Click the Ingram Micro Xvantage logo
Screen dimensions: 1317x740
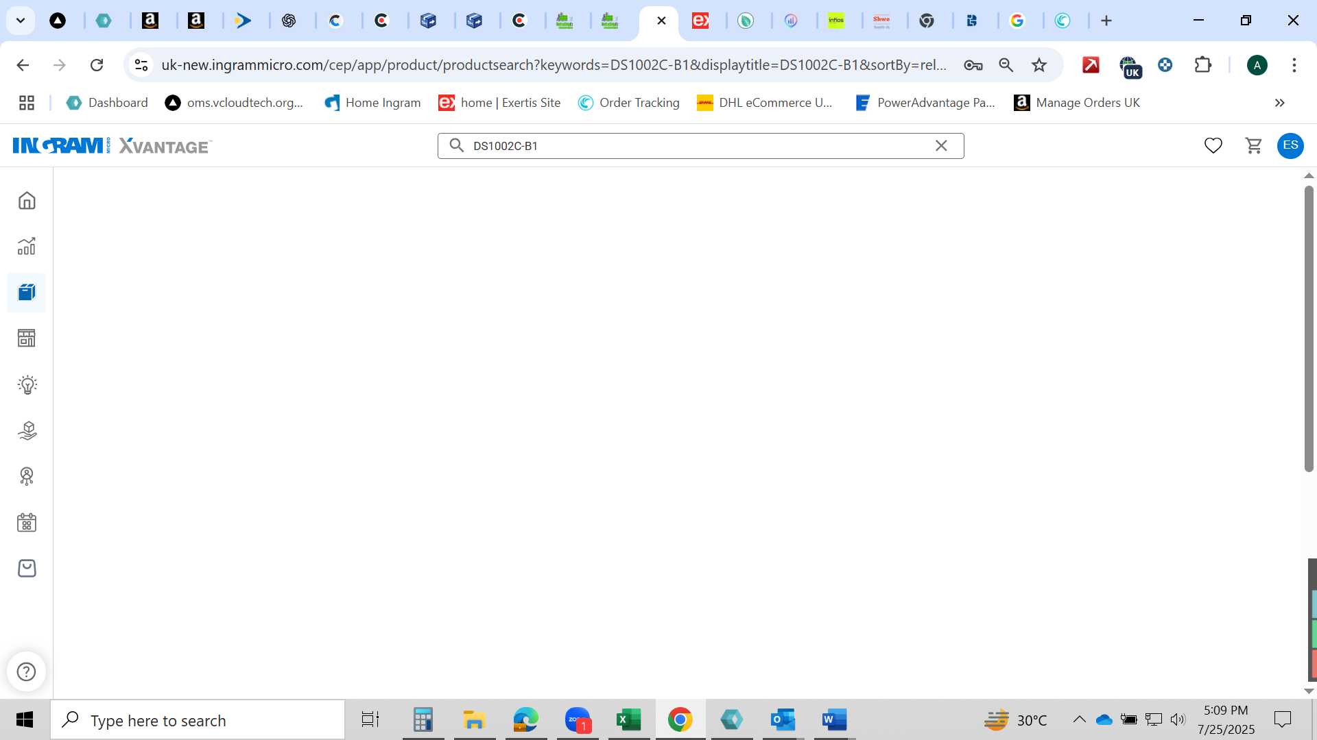click(x=112, y=145)
